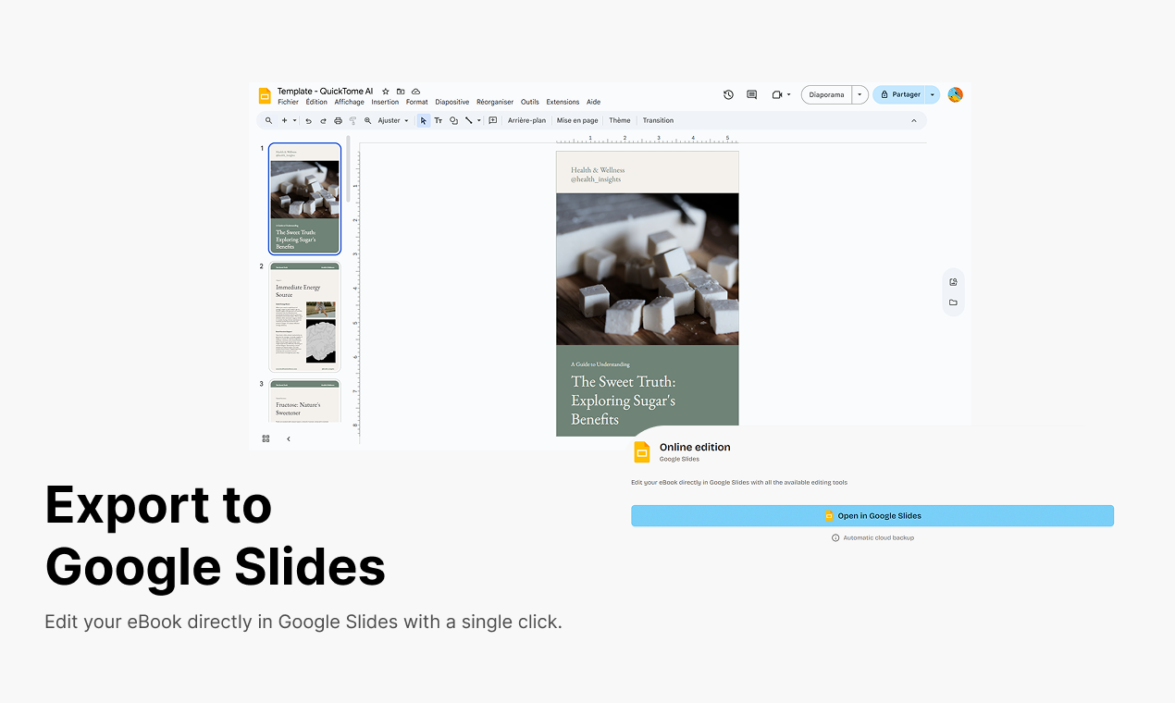
Task: Open the comments panel icon
Action: [x=751, y=94]
